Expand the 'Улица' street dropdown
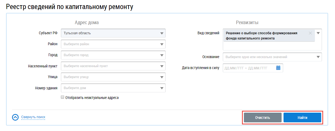 [x=162, y=77]
